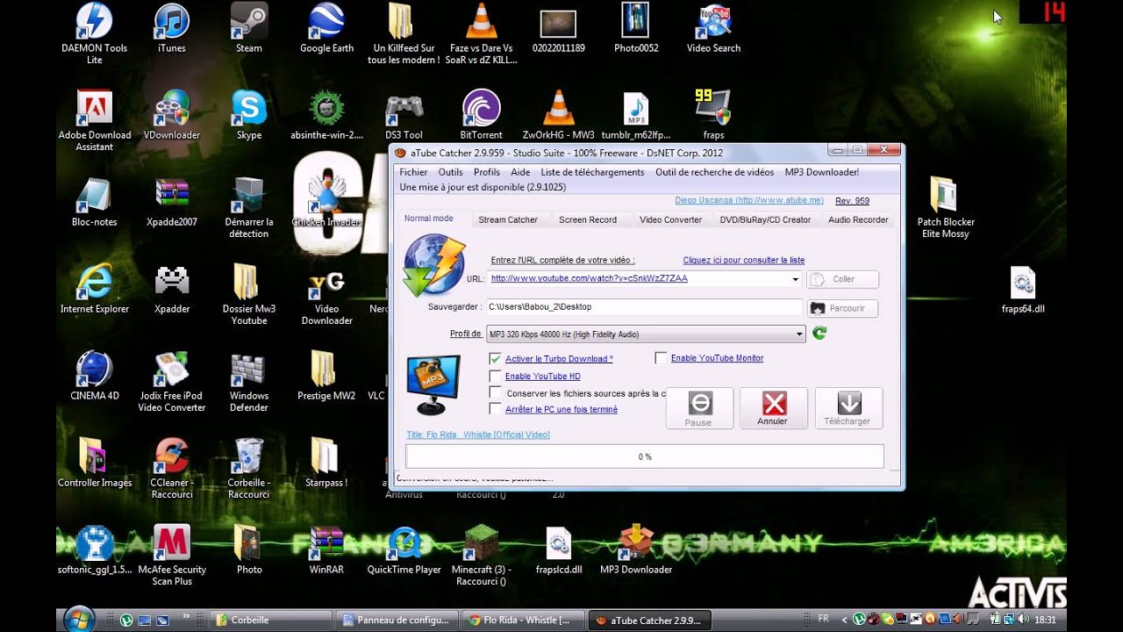The image size is (1123, 632).
Task: Select the Skype desktop icon
Action: (249, 115)
